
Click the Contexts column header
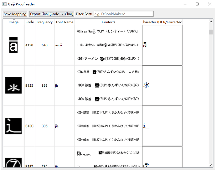(108, 22)
